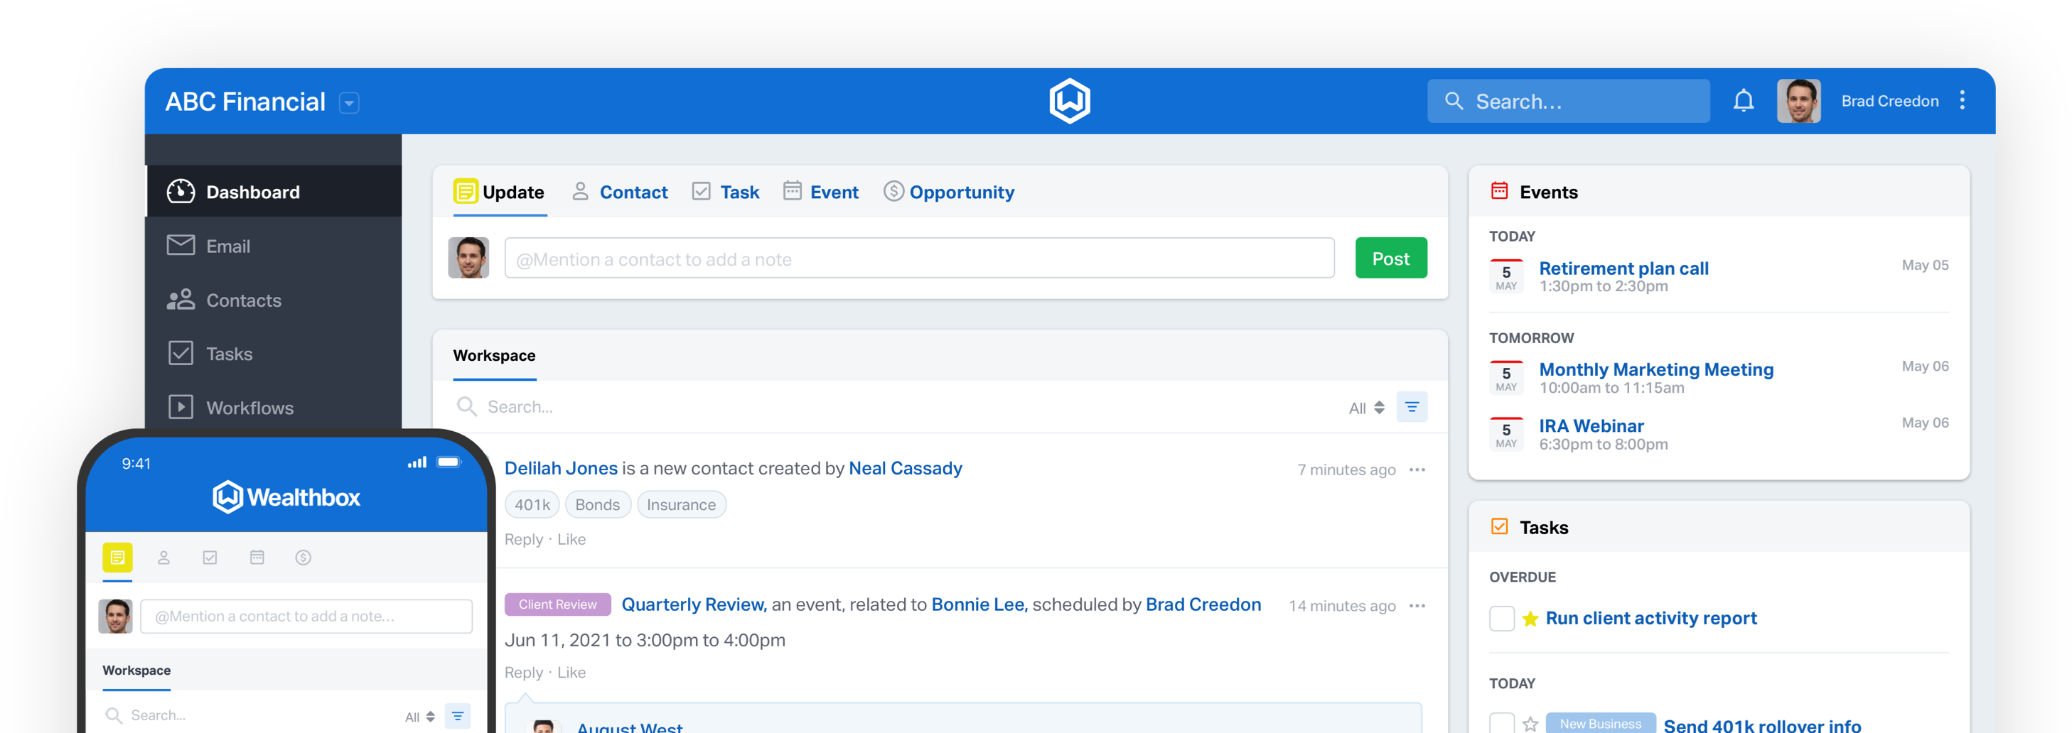
Task: Toggle star on Run client activity report
Action: point(1530,618)
